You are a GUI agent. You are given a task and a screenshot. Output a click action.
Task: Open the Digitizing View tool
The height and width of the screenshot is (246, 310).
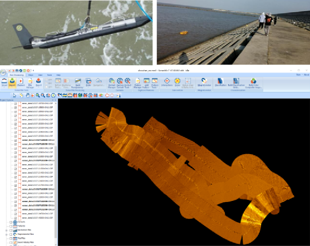66,83
